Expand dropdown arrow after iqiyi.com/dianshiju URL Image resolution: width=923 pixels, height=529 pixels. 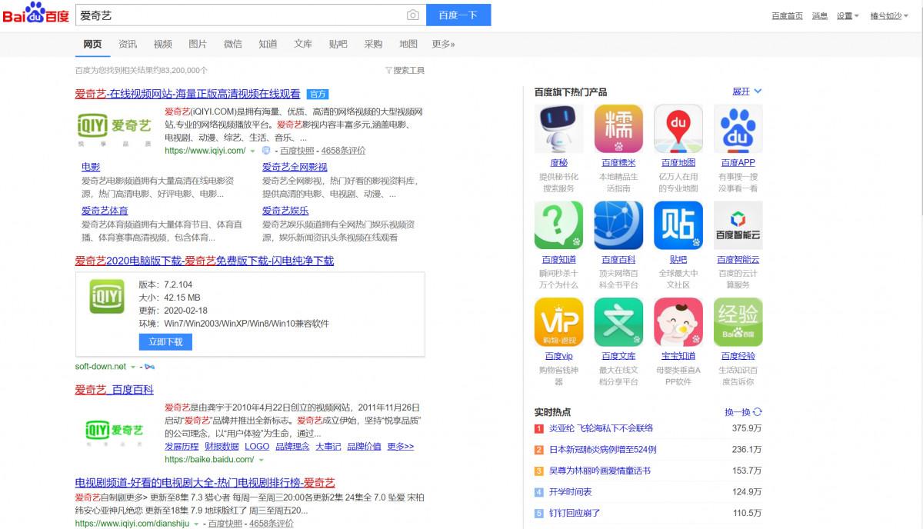(x=196, y=524)
